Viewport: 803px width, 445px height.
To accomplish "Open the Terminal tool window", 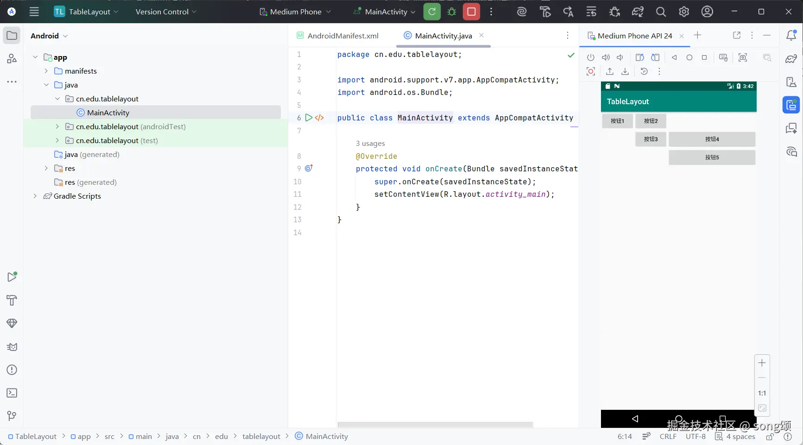I will tap(12, 393).
